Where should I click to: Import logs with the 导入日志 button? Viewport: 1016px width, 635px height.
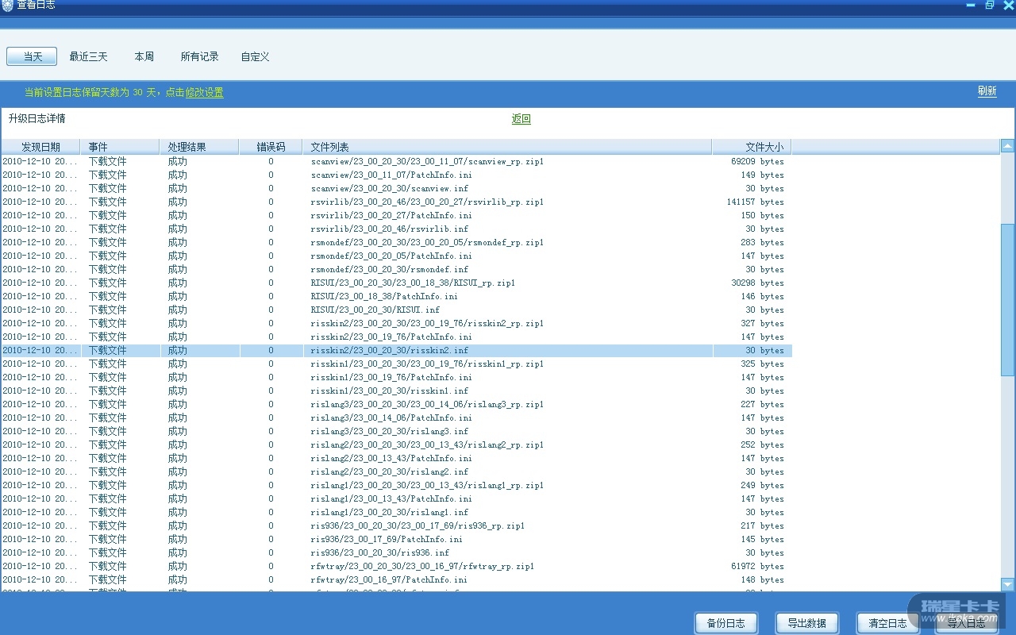coord(967,623)
